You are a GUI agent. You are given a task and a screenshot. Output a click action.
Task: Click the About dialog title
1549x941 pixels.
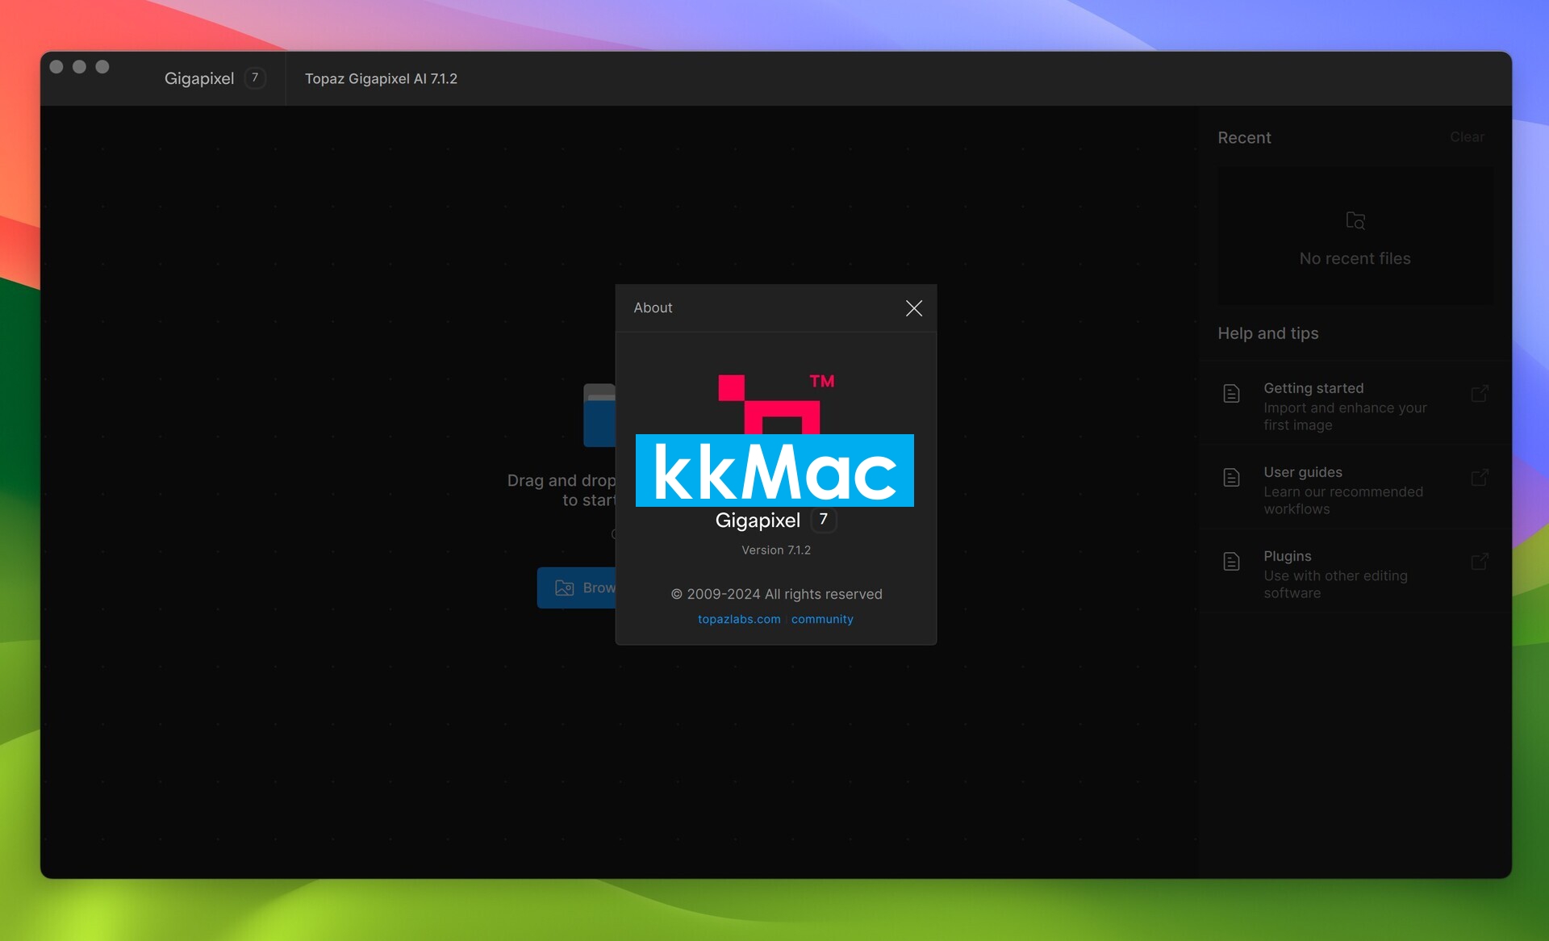653,307
